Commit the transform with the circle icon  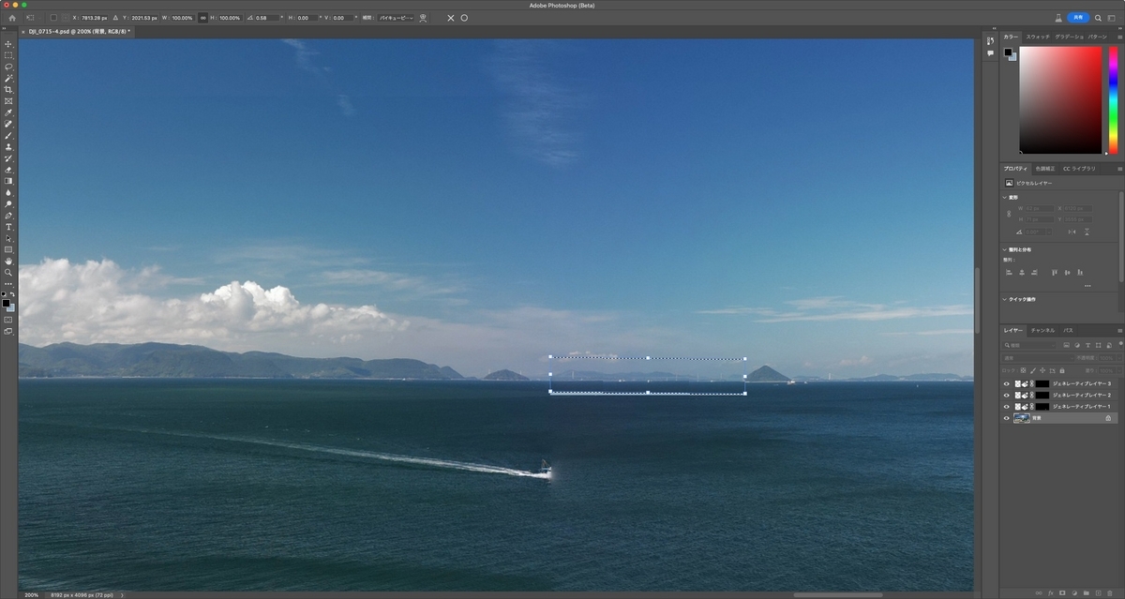(x=464, y=18)
